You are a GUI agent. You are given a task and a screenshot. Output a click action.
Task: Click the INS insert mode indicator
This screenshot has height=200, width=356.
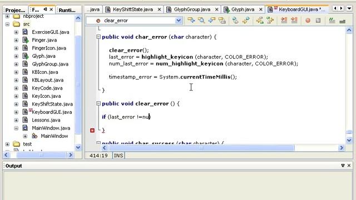coord(118,156)
